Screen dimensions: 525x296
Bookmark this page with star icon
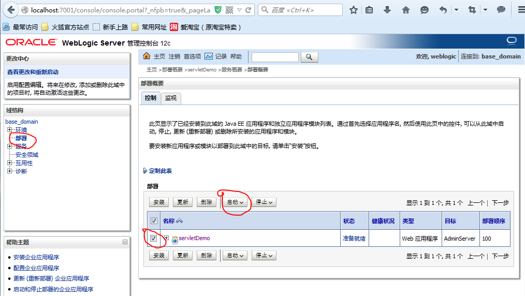click(354, 10)
